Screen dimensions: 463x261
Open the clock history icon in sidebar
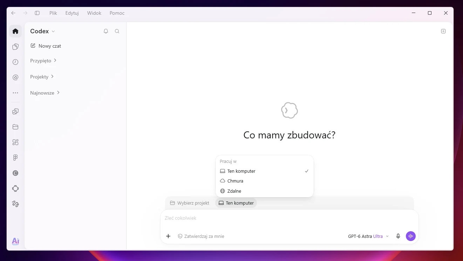(15, 62)
